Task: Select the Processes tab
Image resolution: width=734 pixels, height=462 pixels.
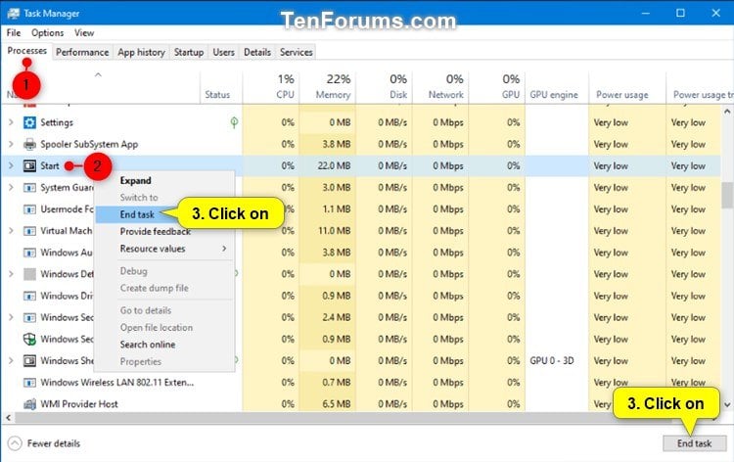Action: 26,51
